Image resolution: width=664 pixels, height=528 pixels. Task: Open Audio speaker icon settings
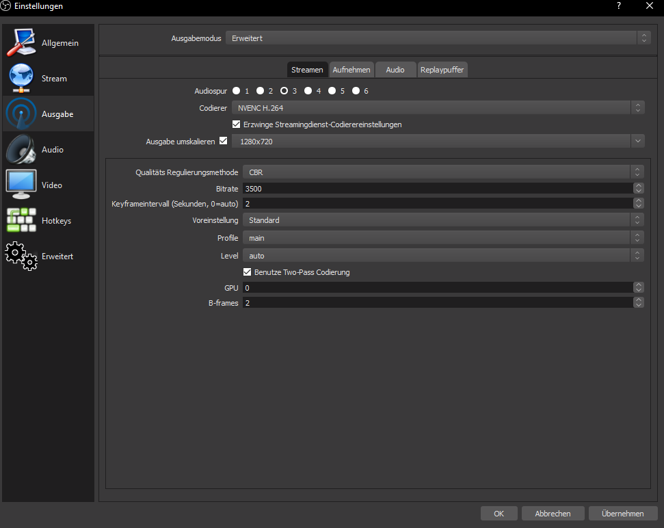(x=21, y=150)
